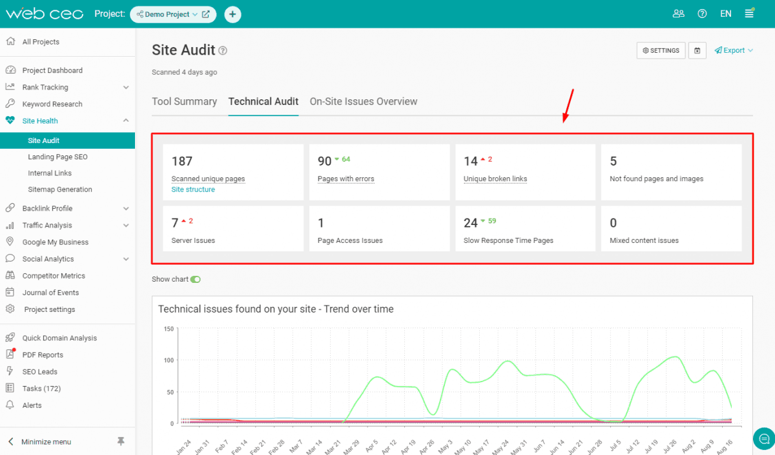This screenshot has height=455, width=775.
Task: Go to All Projects
Action: (x=41, y=42)
